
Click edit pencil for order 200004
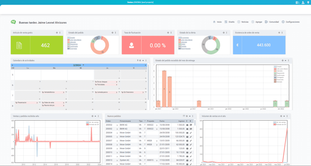(191, 133)
